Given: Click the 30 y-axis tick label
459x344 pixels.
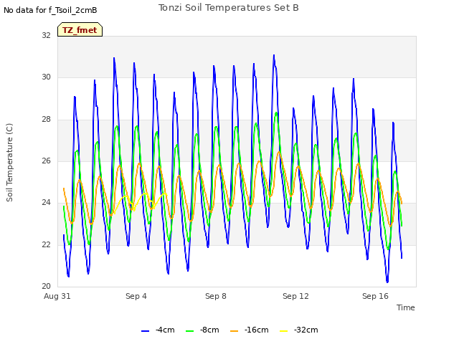Looking at the screenshot, I should click(x=46, y=77).
